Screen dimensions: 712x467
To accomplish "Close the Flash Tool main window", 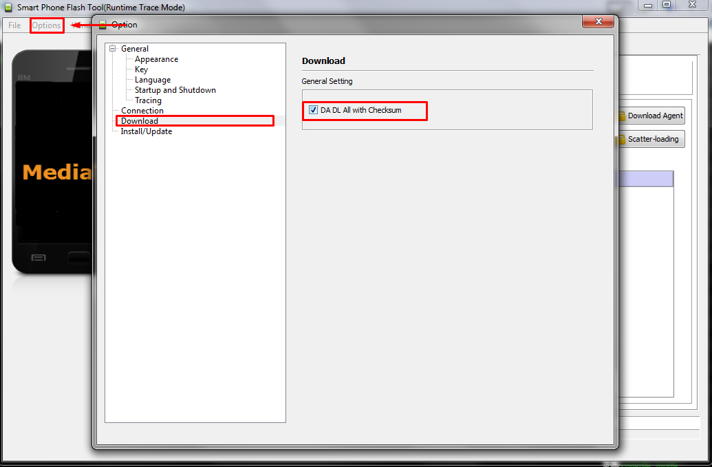I will point(693,5).
